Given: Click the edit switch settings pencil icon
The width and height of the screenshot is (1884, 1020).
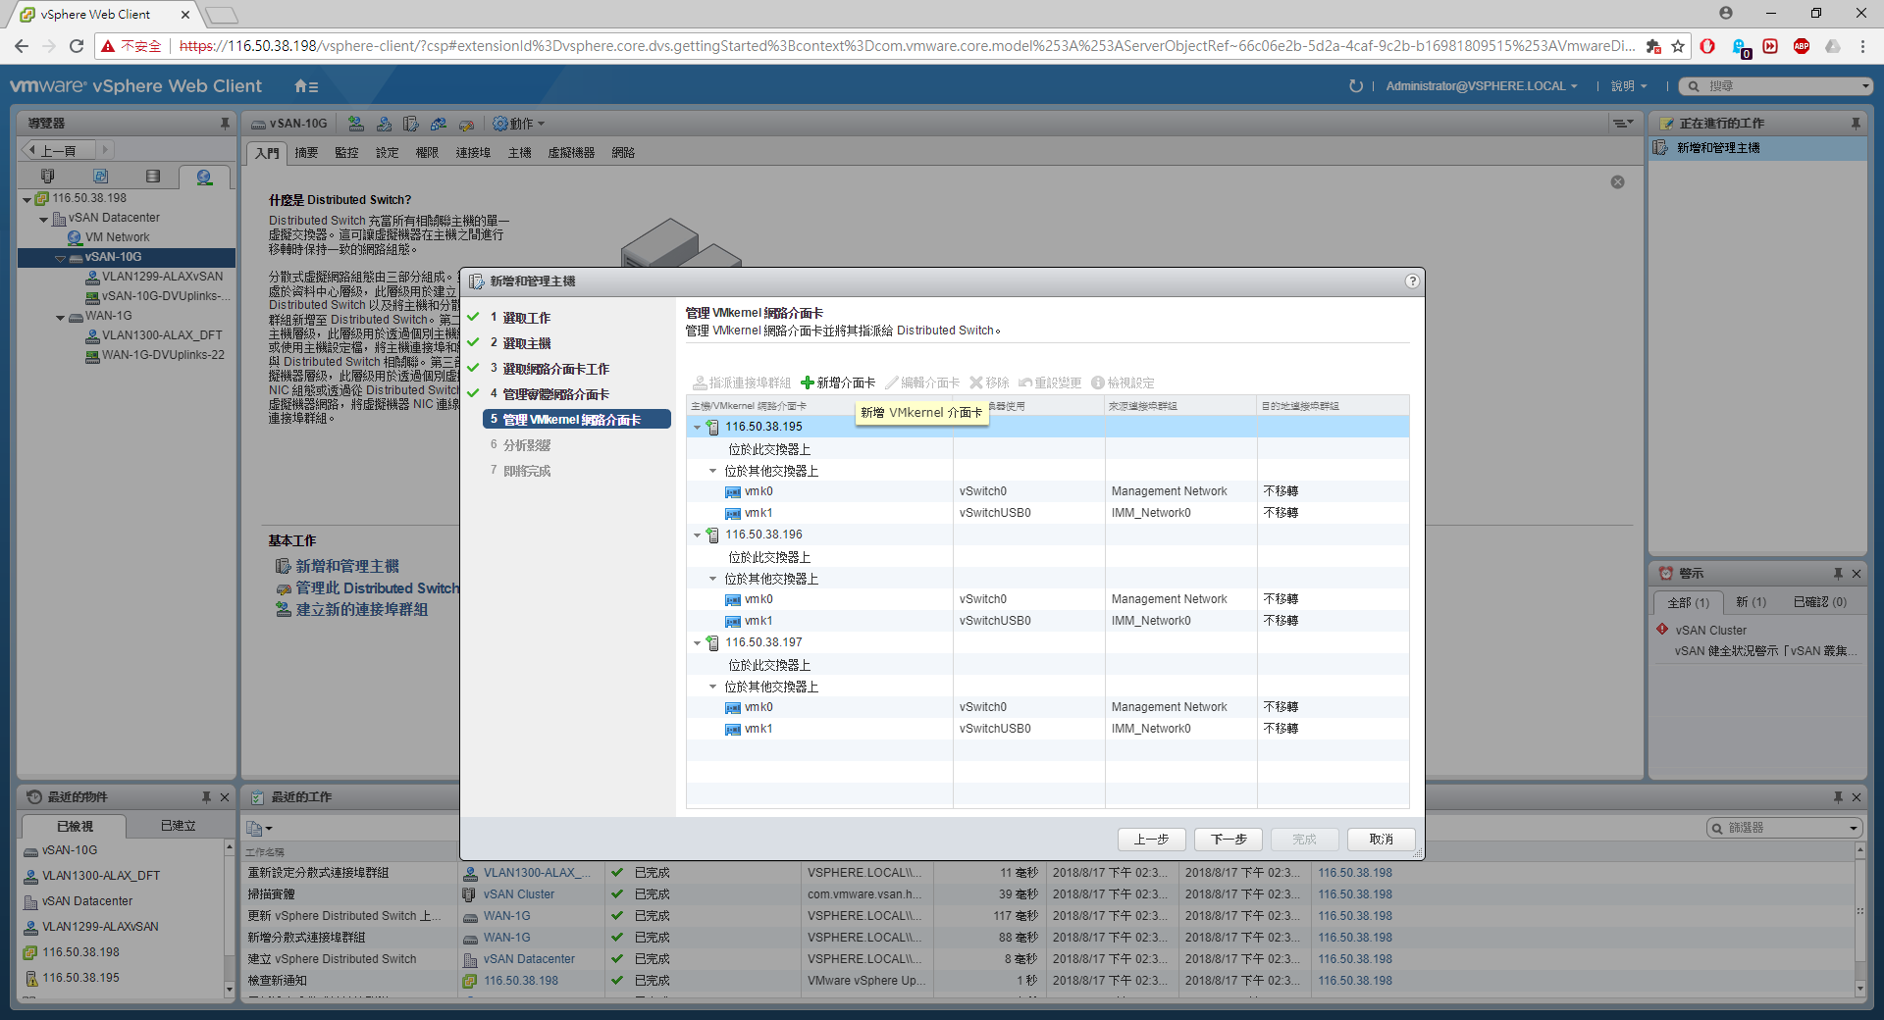Looking at the screenshot, I should click(466, 124).
